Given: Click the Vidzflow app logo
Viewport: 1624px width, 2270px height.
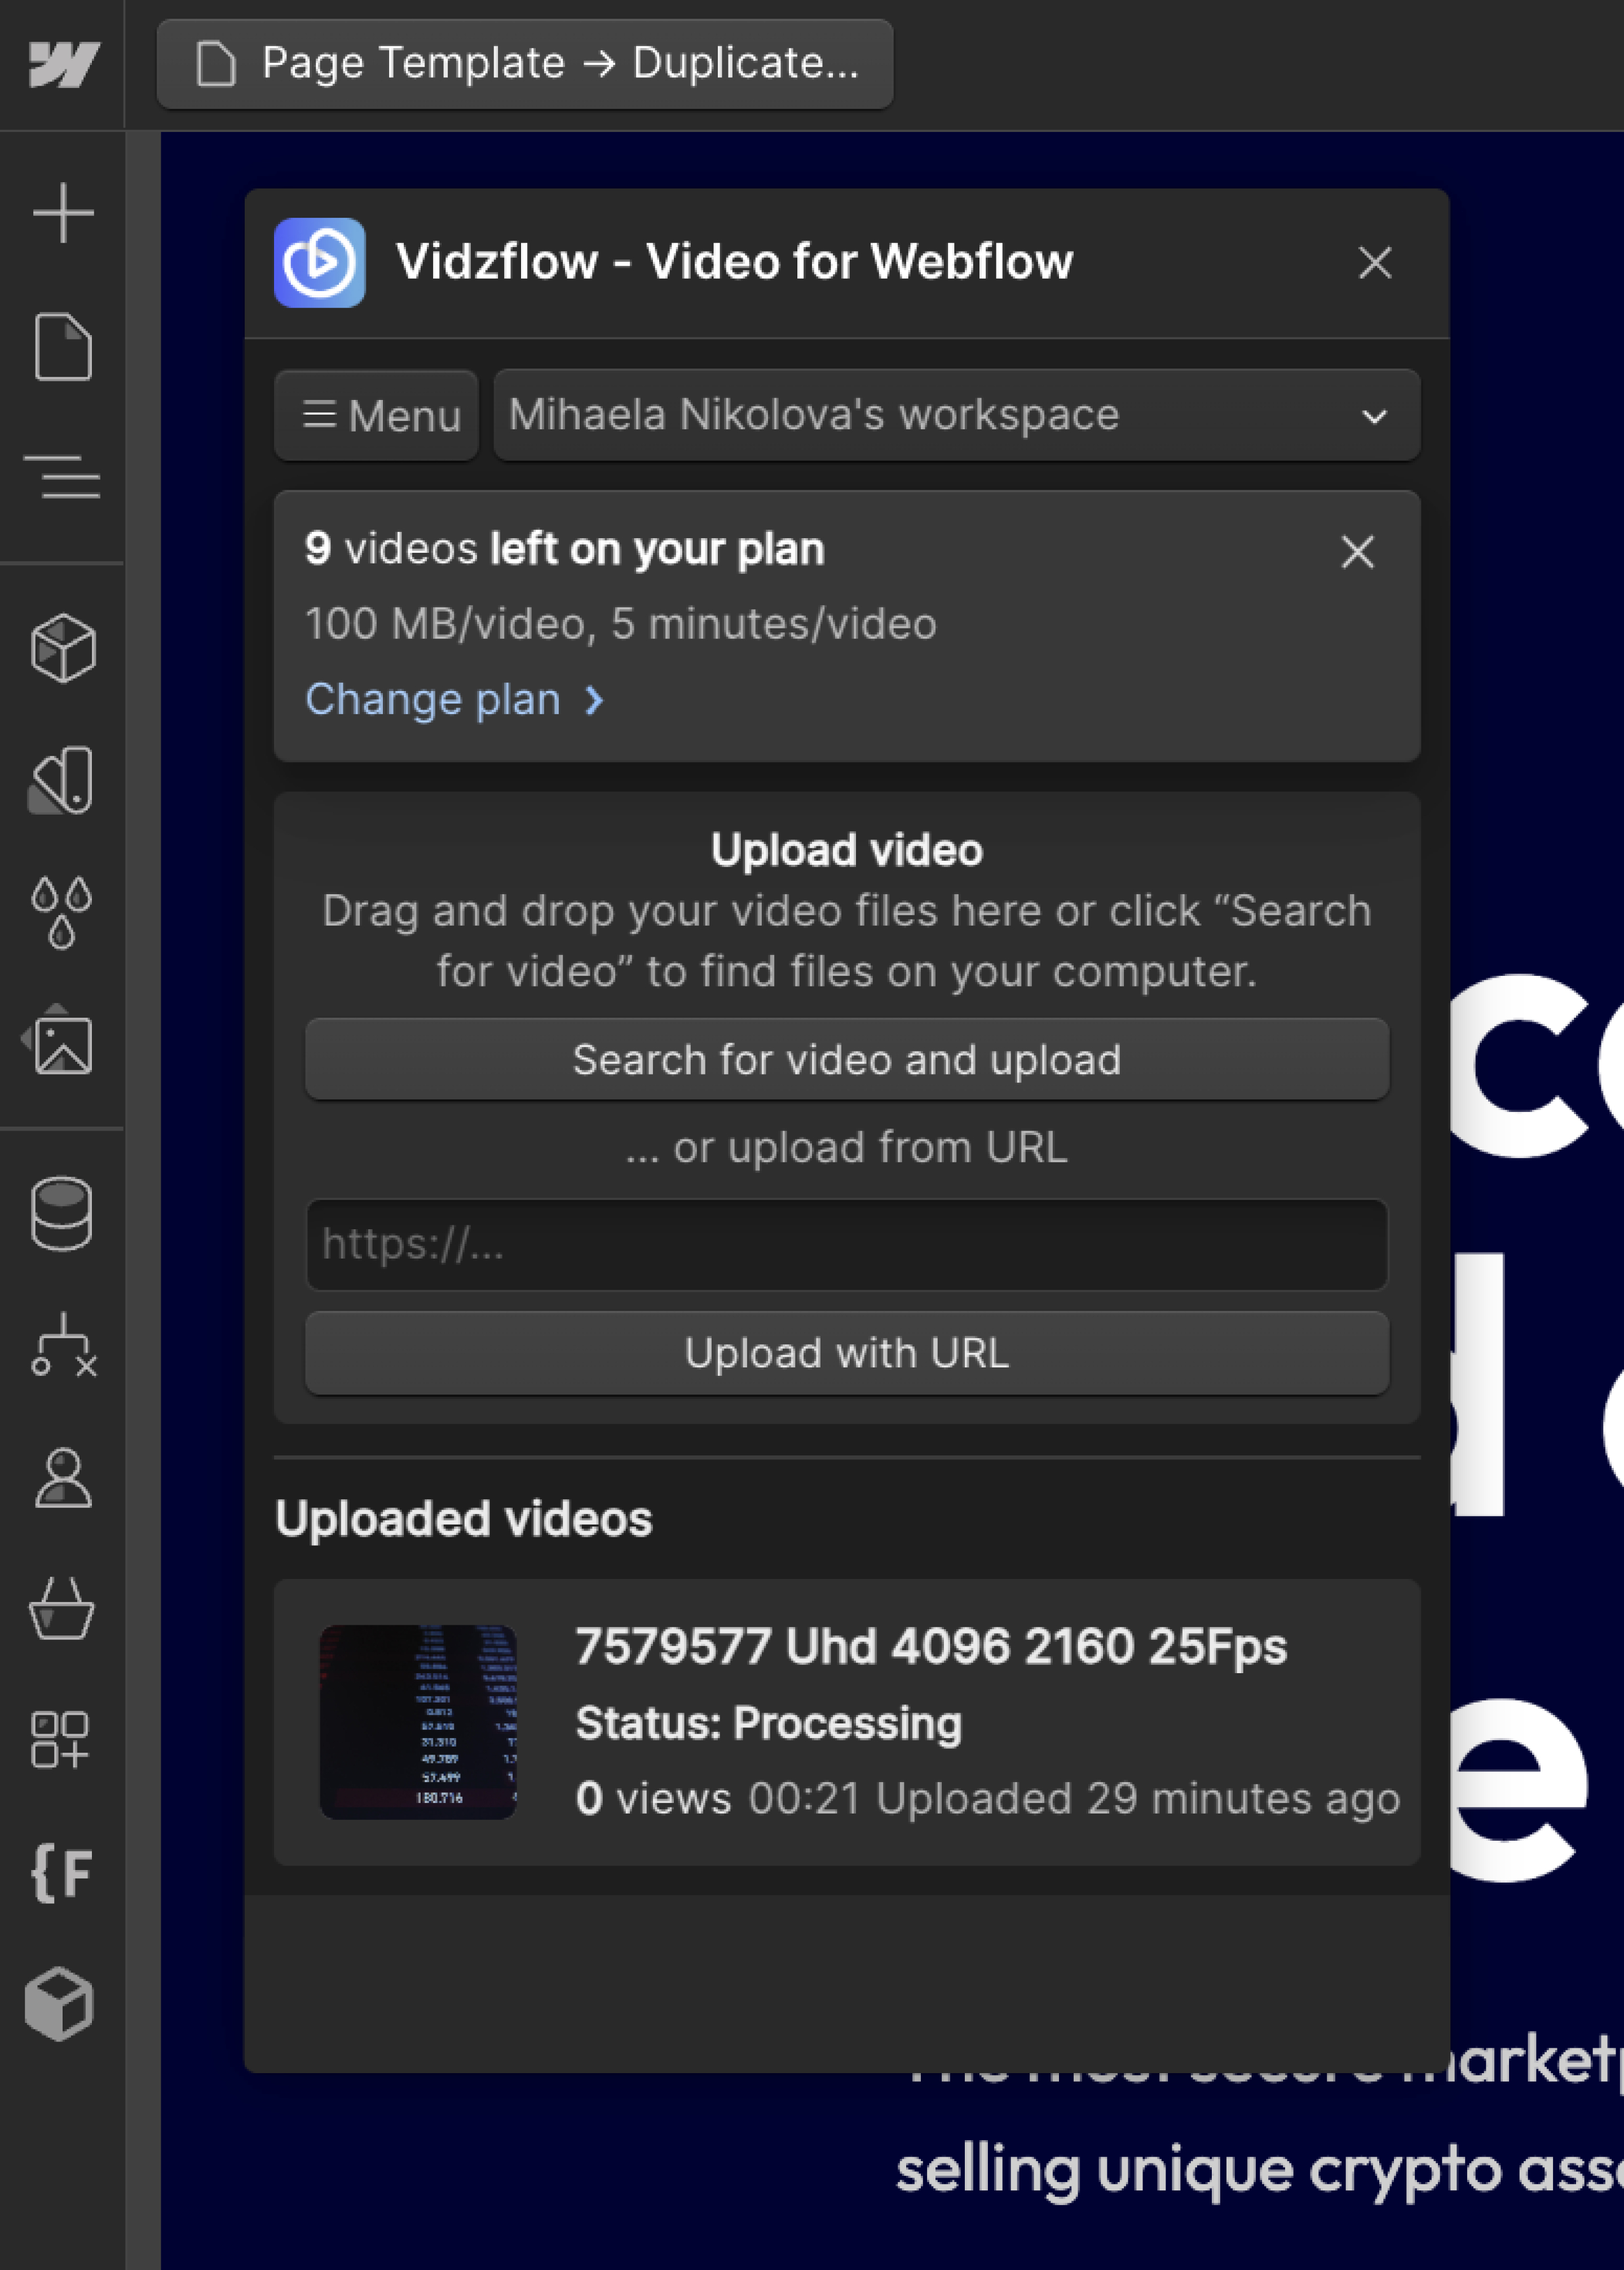Looking at the screenshot, I should [x=320, y=262].
